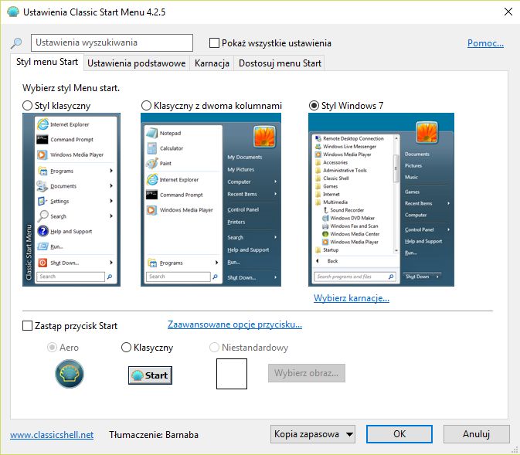Close the settings window

coord(508,12)
